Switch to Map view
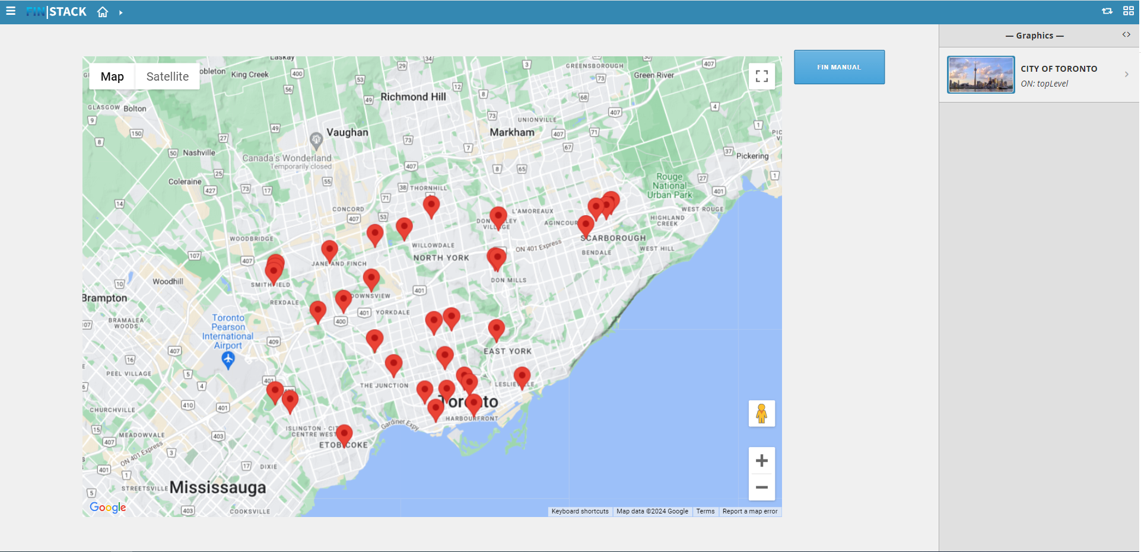The height and width of the screenshot is (552, 1141). pos(112,76)
